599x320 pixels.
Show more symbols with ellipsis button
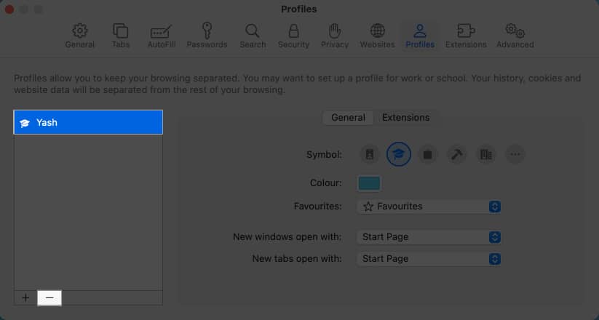[515, 155]
